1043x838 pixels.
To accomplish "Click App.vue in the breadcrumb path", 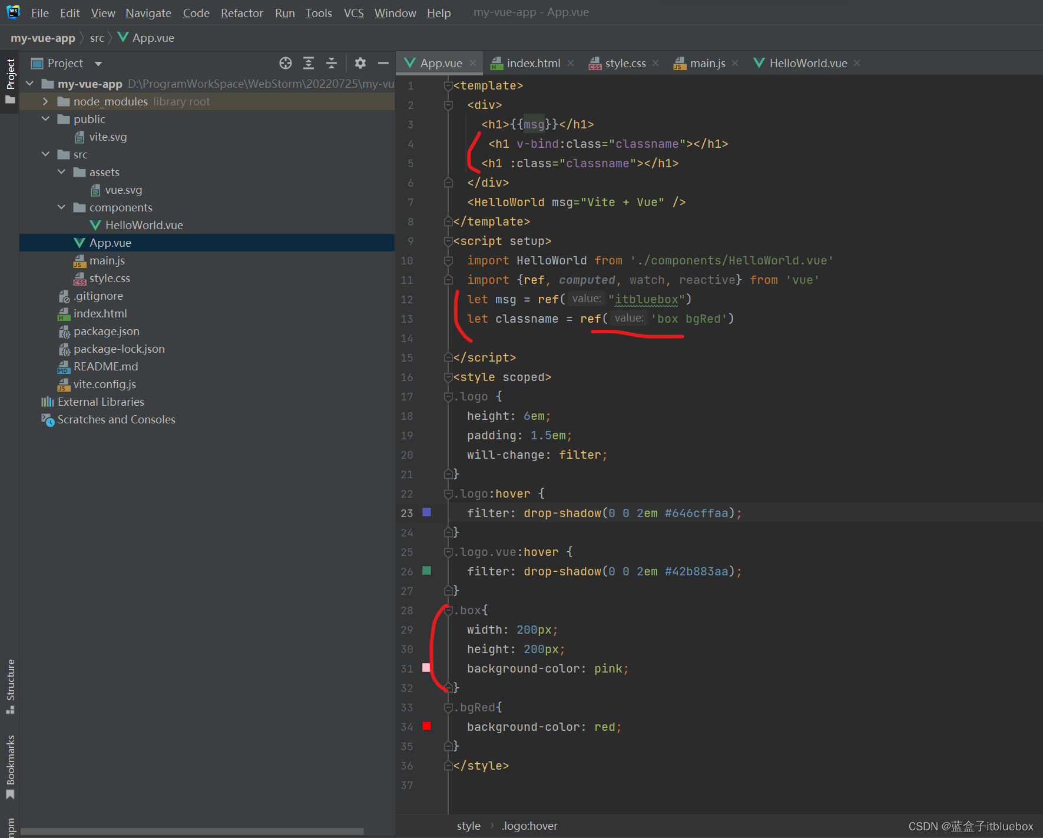I will [x=146, y=38].
